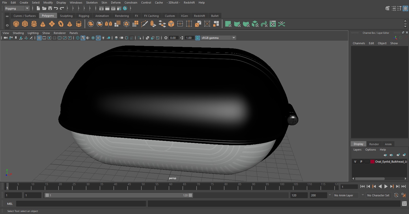
Task: Play the animation forward
Action: pyautogui.click(x=386, y=186)
